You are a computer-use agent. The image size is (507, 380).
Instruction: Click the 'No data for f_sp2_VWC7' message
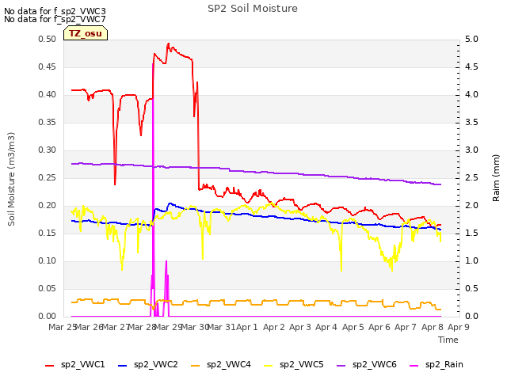55,19
